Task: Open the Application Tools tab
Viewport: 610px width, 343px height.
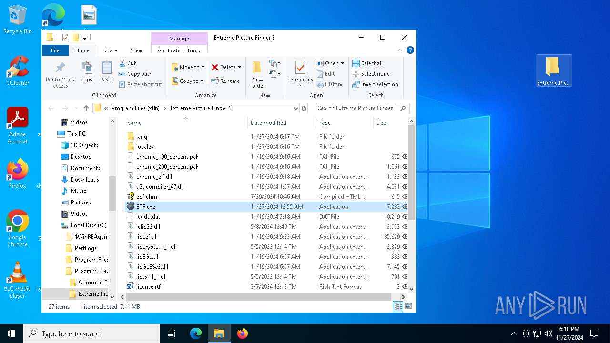Action: point(179,50)
